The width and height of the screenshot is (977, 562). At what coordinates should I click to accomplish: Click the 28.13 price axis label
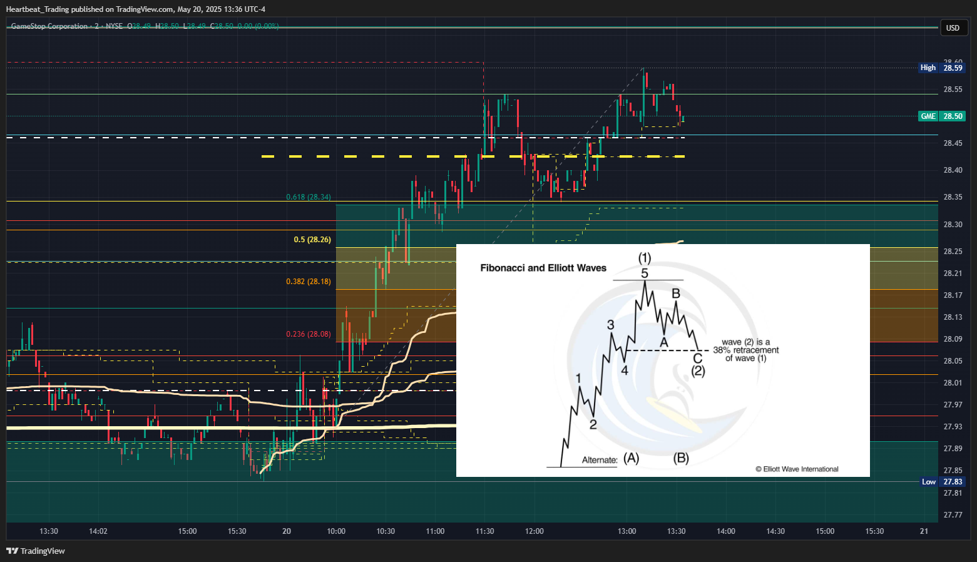click(x=953, y=317)
